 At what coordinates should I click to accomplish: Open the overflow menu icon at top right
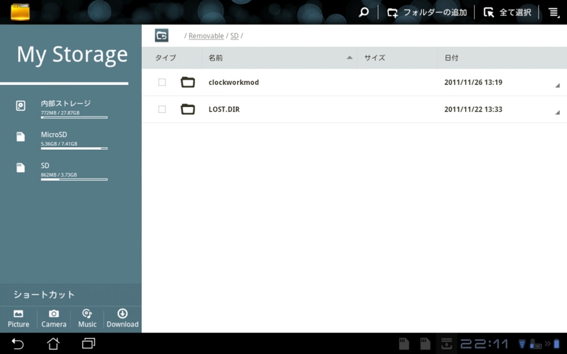point(553,12)
